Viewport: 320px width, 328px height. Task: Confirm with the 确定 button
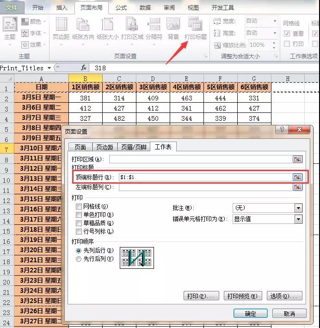pyautogui.click(x=250, y=314)
